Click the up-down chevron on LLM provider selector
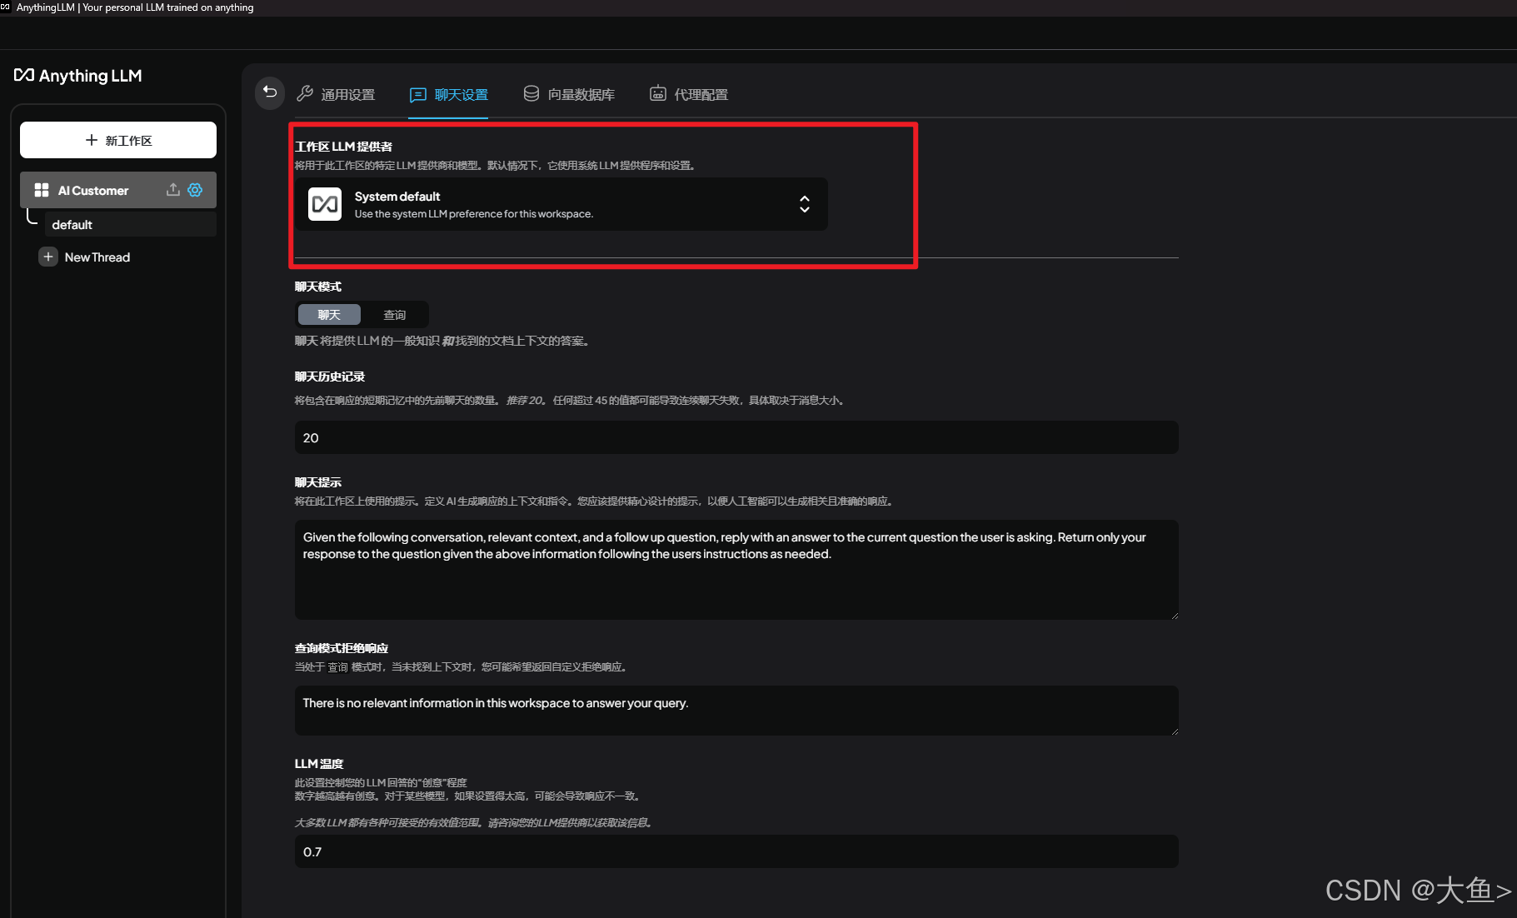 tap(805, 204)
